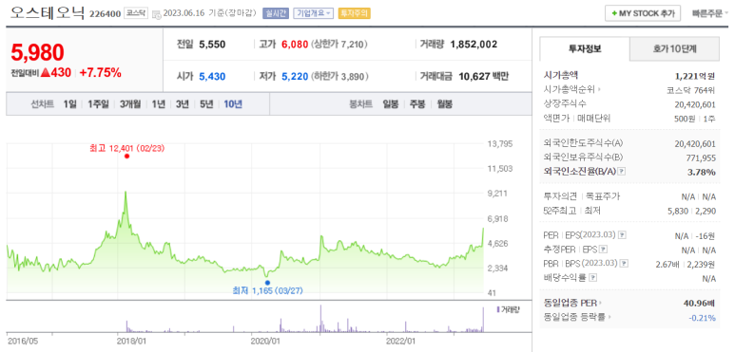Click the help icon next to 추정PER | EPS

(x=604, y=250)
